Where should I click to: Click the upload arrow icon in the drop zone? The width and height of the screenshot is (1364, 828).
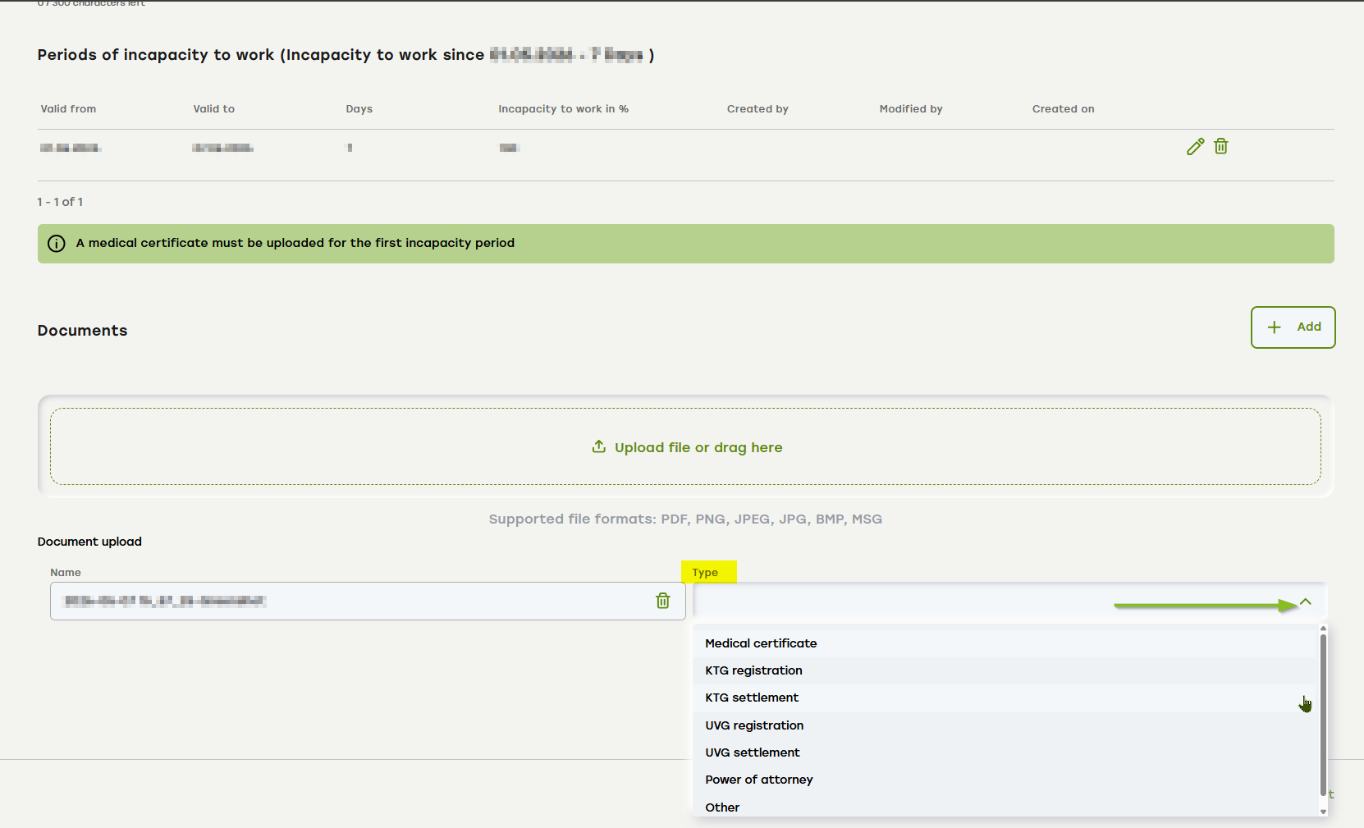coord(599,446)
